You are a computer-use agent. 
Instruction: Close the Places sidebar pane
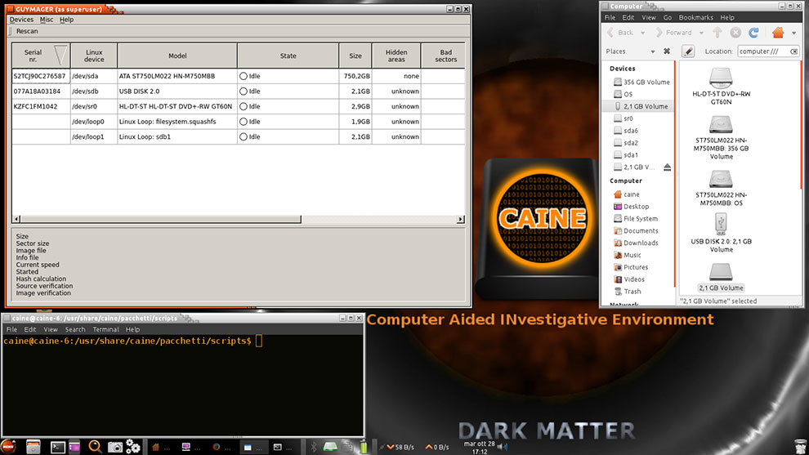coord(667,51)
